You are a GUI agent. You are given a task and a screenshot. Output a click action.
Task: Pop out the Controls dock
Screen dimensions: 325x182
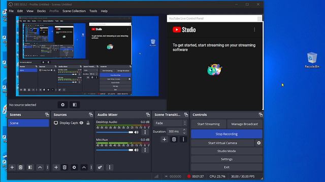261,115
